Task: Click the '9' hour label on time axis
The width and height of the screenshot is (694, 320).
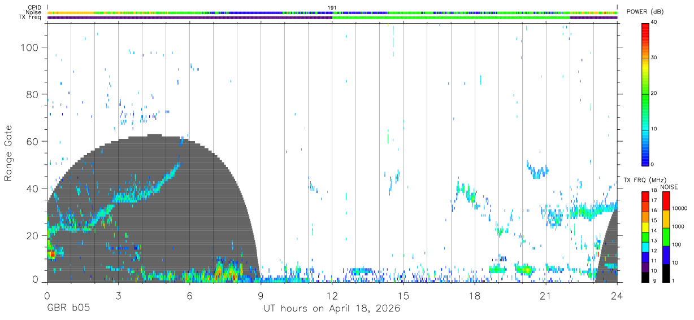Action: point(261,296)
